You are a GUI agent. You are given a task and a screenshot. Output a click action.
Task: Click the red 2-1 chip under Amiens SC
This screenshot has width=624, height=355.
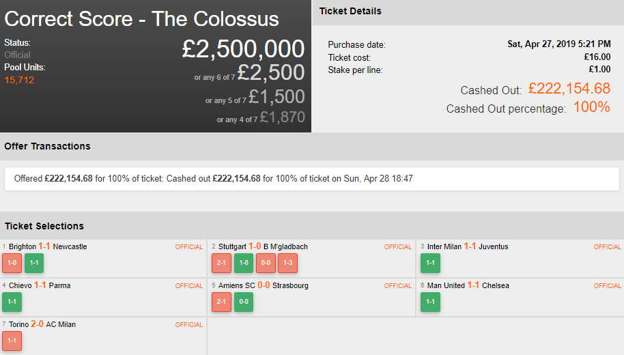pyautogui.click(x=221, y=302)
